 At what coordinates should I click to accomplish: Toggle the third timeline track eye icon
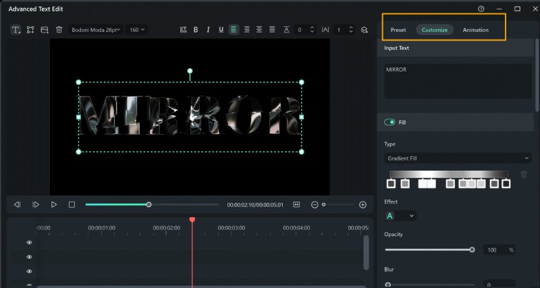pos(29,272)
